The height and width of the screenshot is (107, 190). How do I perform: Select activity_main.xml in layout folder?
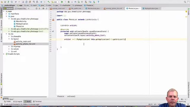point(23,42)
